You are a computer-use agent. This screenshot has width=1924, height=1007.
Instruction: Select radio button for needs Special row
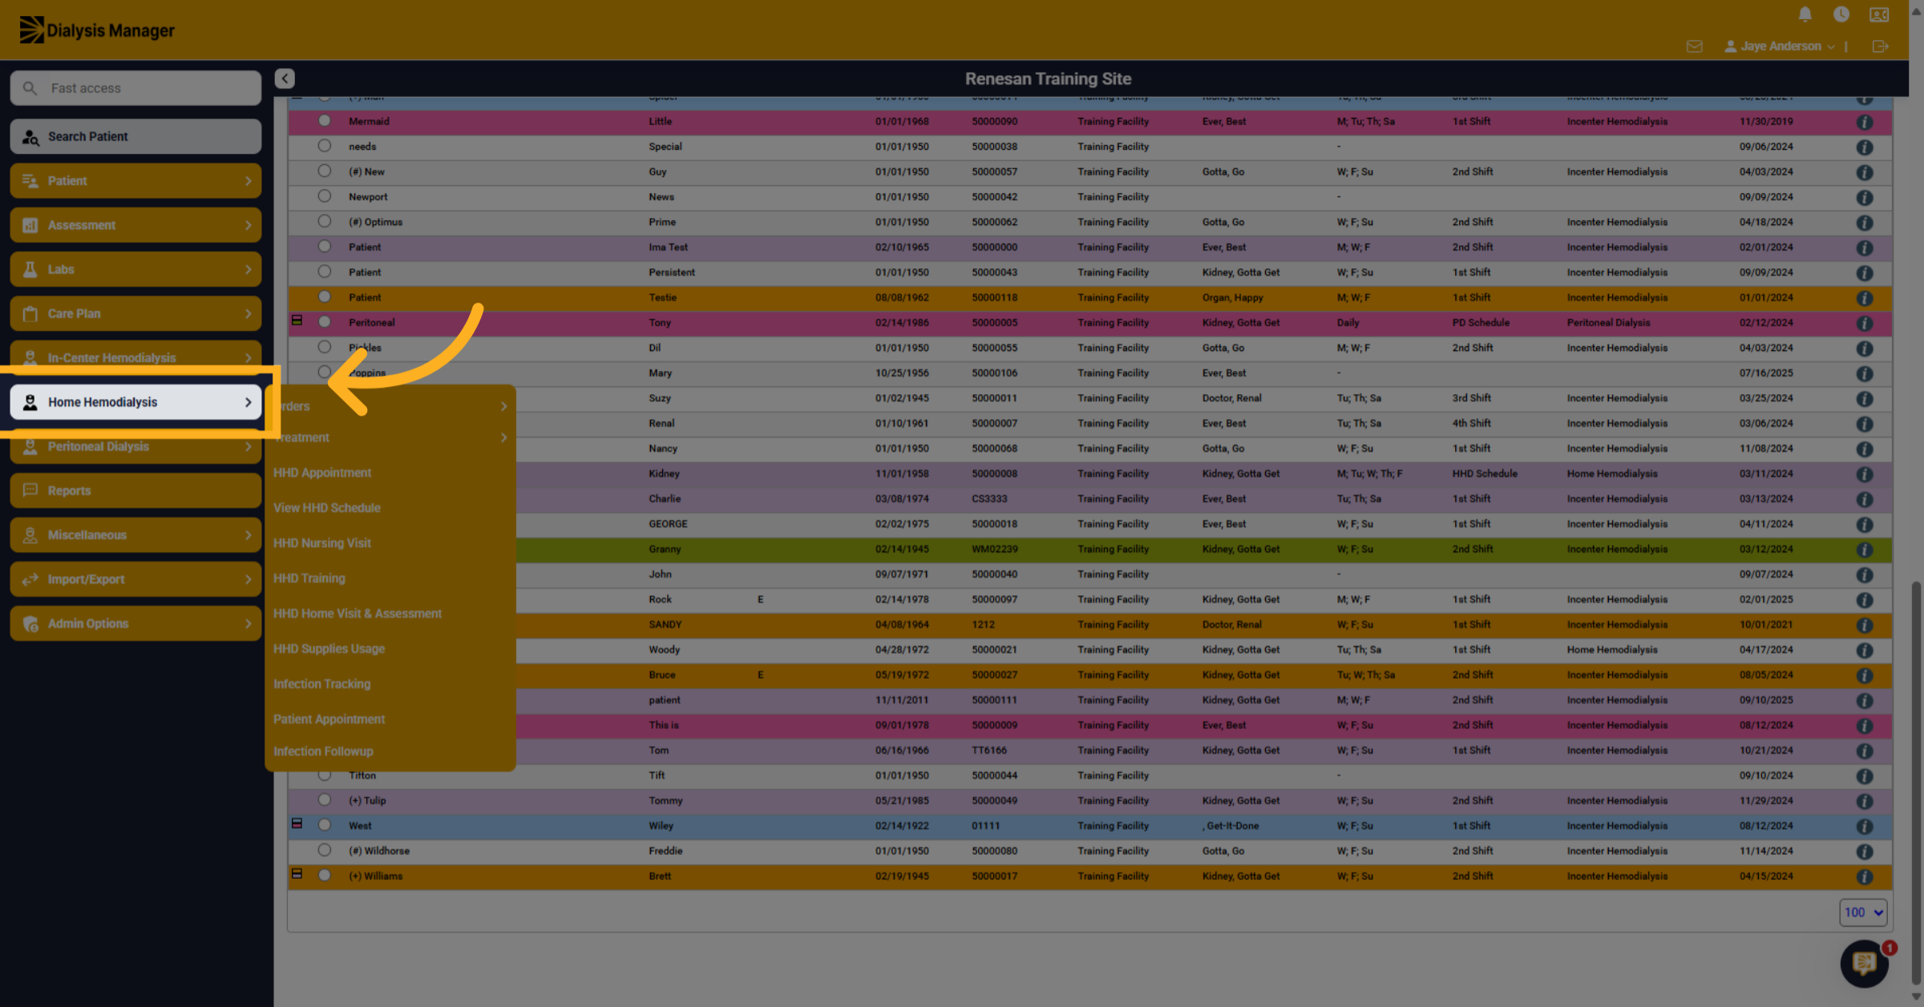pos(324,146)
